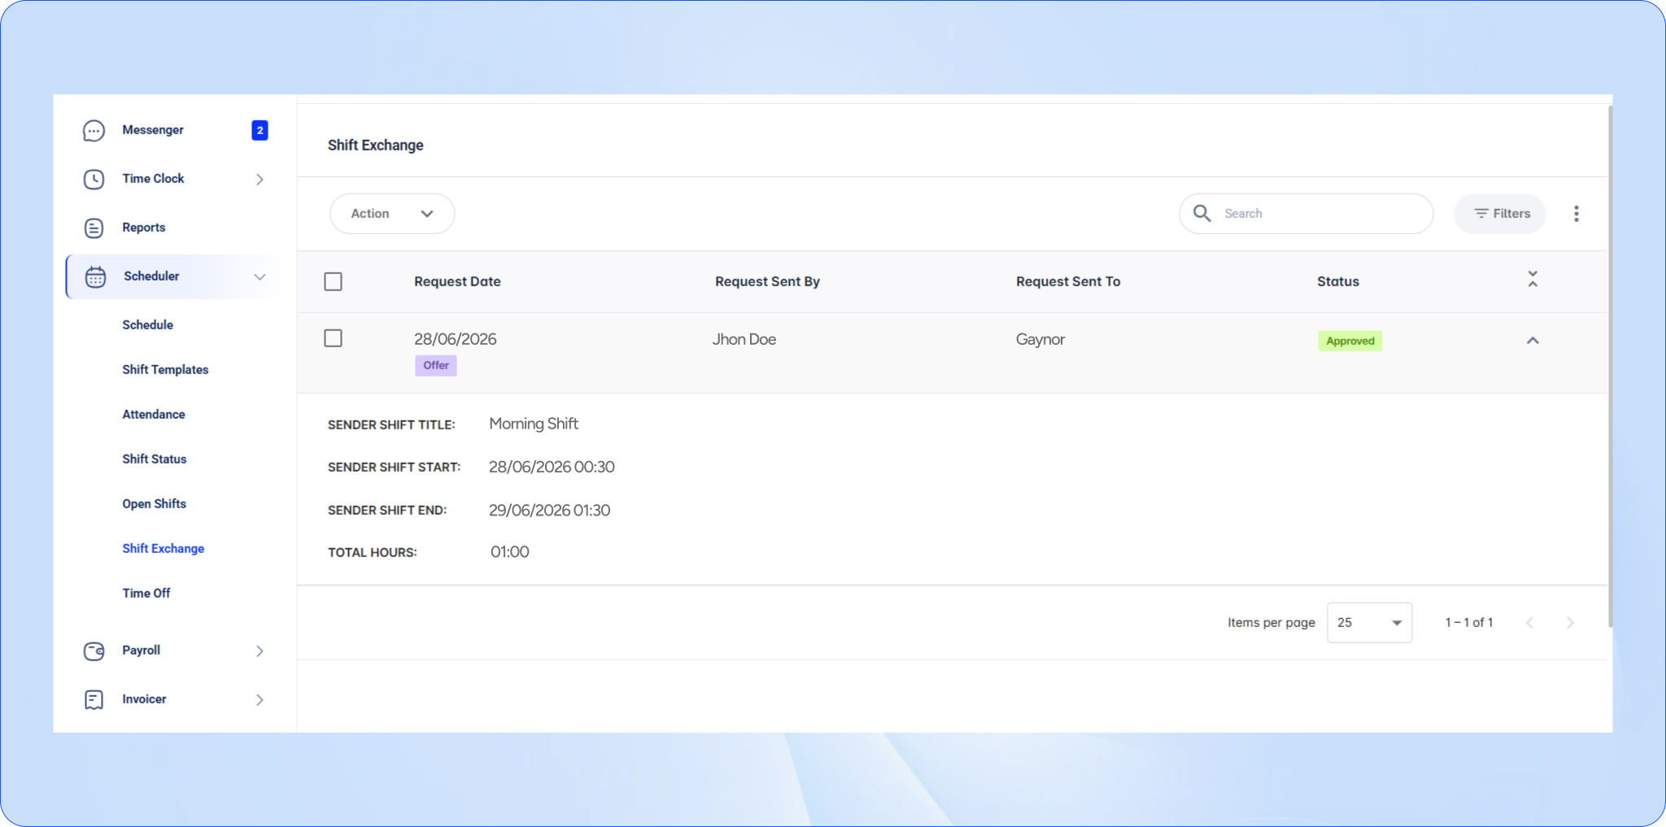
Task: Open Shift Status menu item
Action: (155, 459)
